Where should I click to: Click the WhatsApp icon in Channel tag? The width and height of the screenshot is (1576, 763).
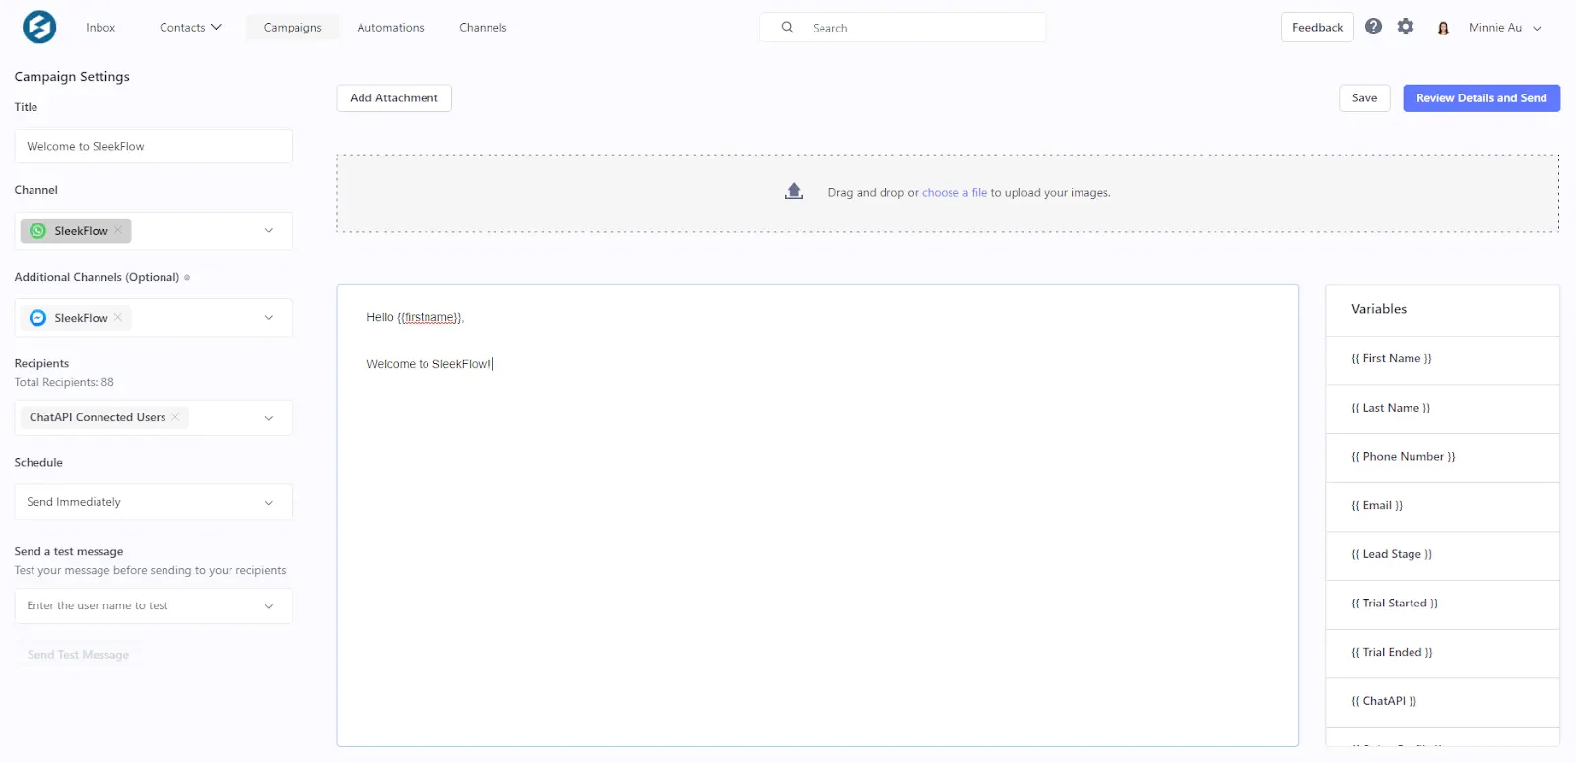click(38, 231)
